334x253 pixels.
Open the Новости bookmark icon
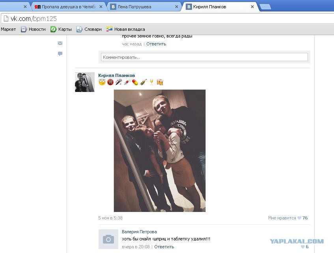pyautogui.click(x=24, y=29)
